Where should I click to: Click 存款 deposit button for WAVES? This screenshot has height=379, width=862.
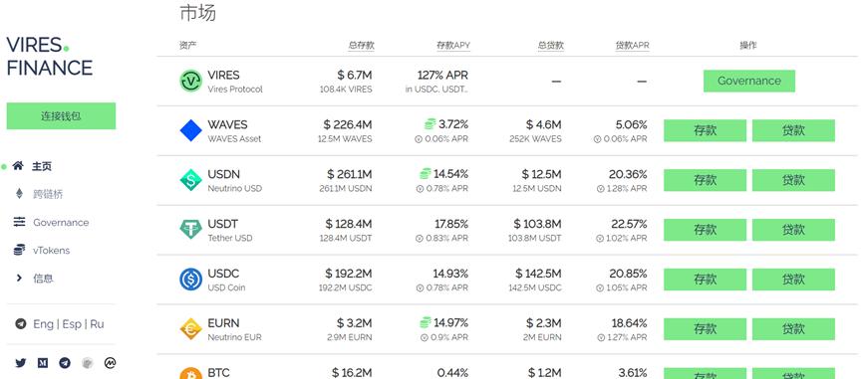tap(706, 130)
